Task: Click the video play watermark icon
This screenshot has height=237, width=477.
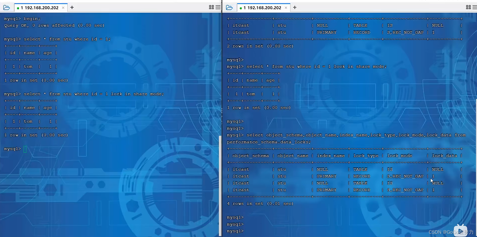Action: point(461,231)
